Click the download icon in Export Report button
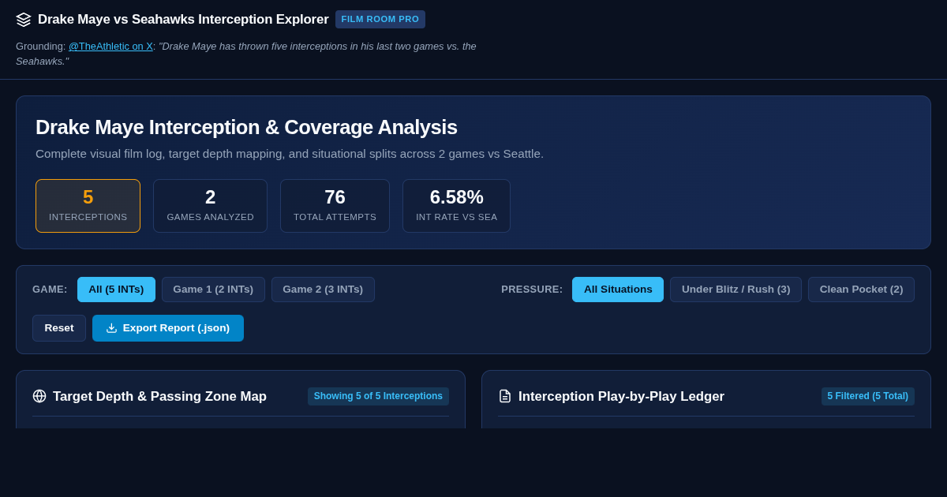The width and height of the screenshot is (947, 497). [x=111, y=328]
